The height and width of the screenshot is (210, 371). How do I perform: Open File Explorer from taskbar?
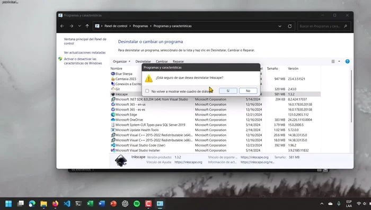click(44, 204)
